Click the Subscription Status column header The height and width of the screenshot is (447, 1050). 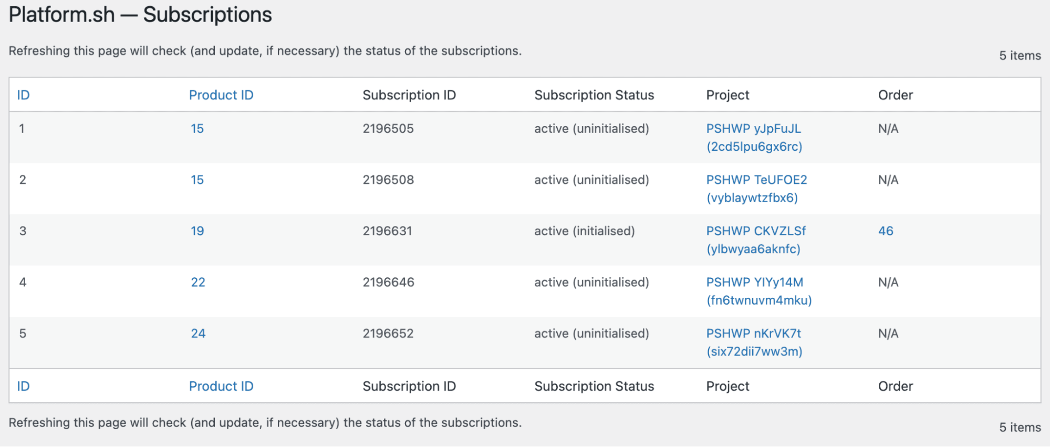(x=594, y=95)
